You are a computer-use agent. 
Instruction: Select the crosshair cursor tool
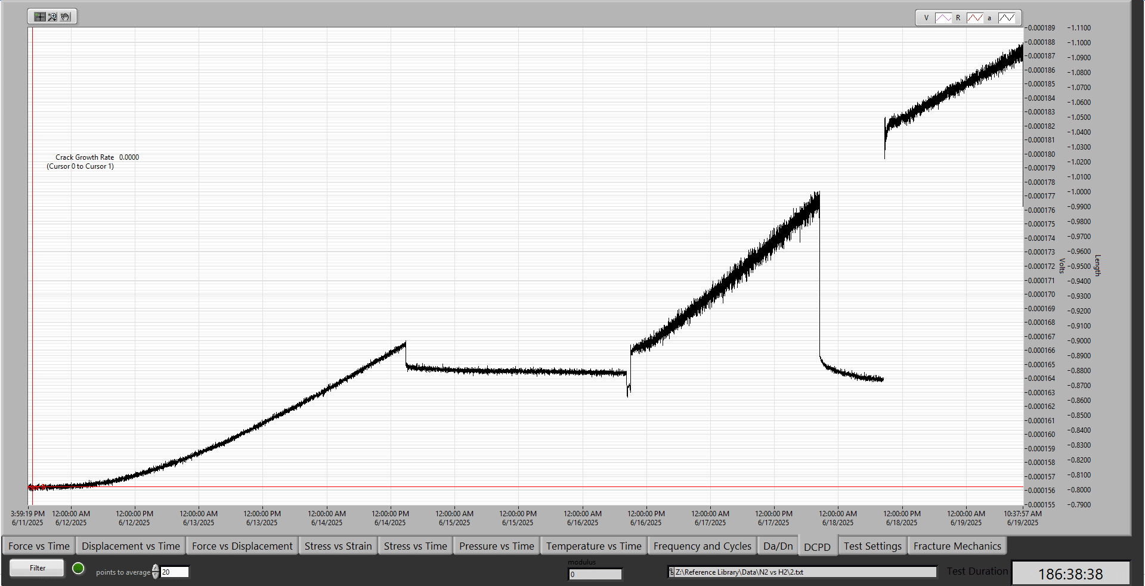(39, 17)
